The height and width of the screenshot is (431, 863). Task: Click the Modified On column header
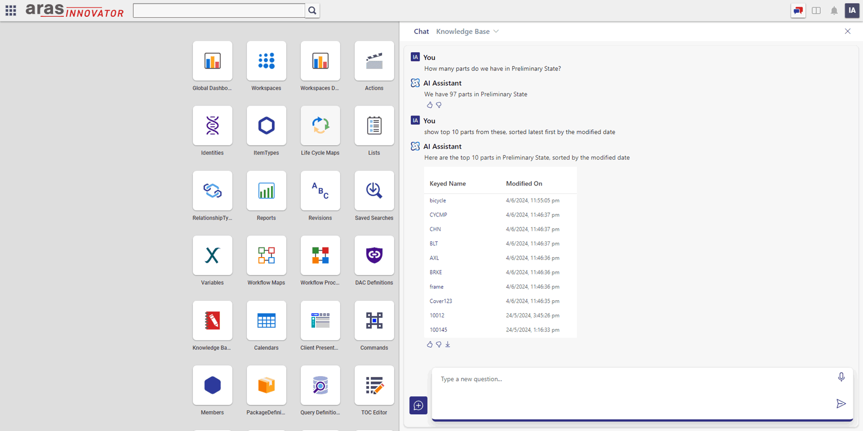pyautogui.click(x=524, y=184)
